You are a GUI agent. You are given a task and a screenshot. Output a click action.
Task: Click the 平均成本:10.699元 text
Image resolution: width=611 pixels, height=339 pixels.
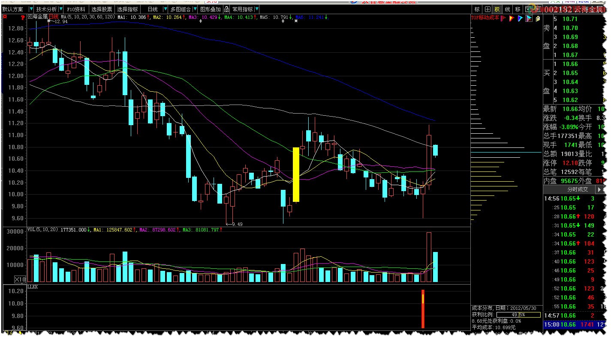click(494, 327)
